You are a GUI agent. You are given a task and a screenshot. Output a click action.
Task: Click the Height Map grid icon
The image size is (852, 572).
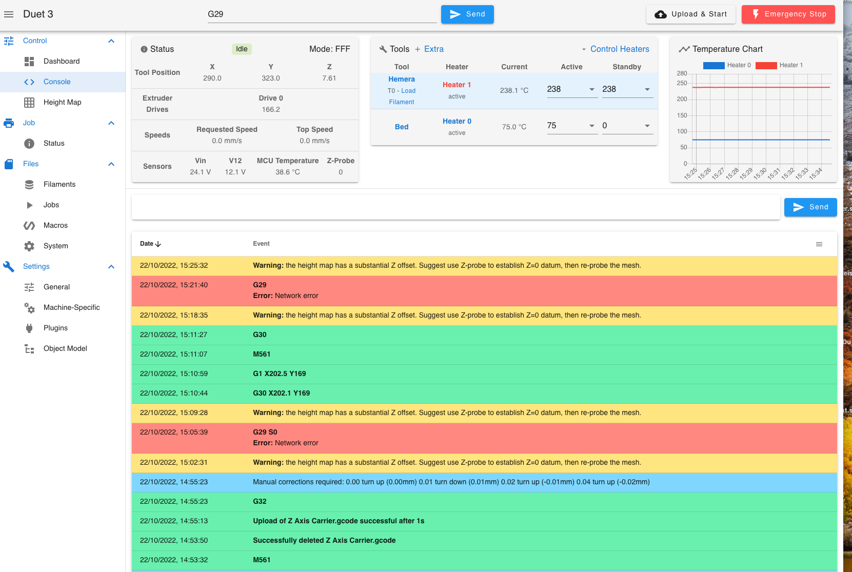[x=29, y=103]
